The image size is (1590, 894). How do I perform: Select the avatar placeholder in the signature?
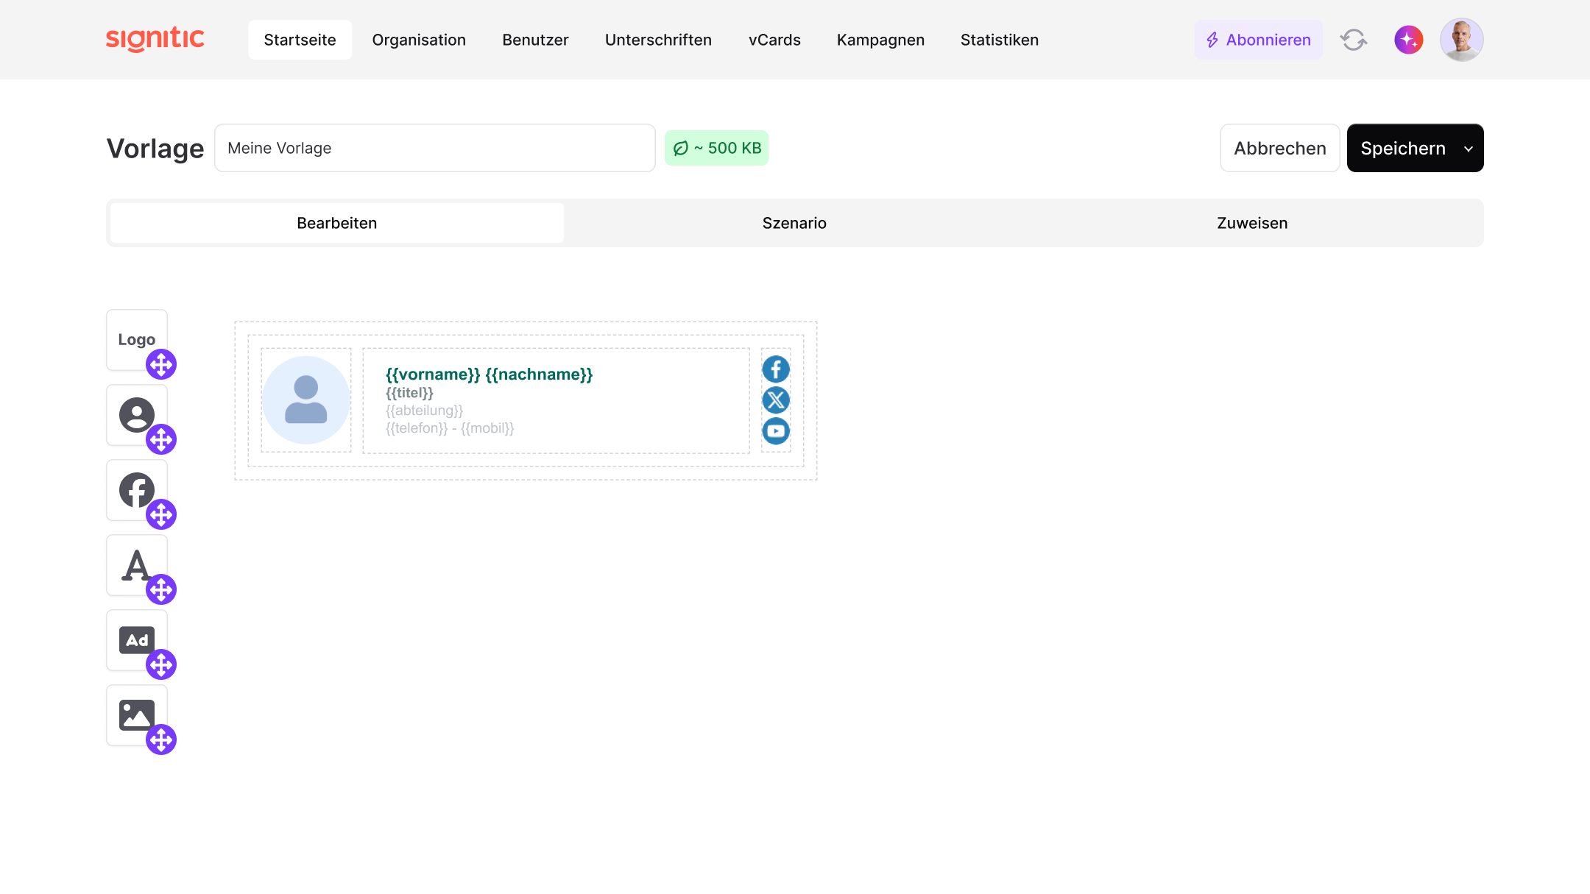click(306, 400)
